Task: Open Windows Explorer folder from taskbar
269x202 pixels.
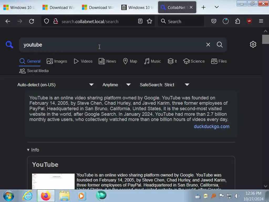Action: [64, 196]
